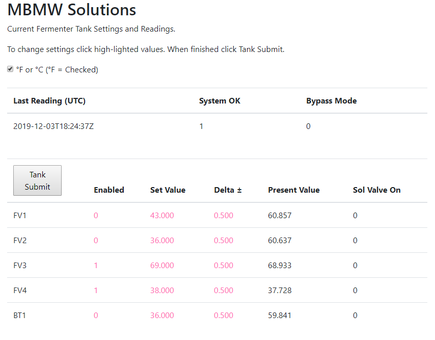Edit FV1 Delta value 0.500

coord(224,216)
